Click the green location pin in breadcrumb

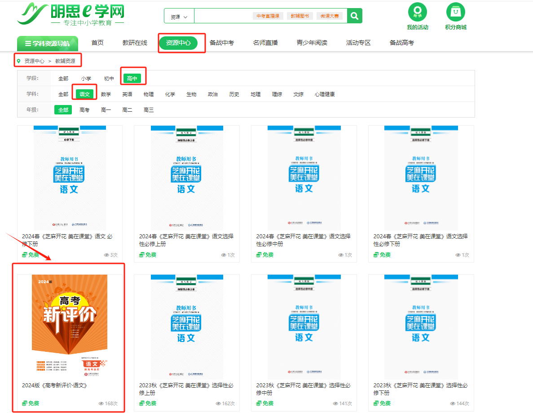pos(19,61)
